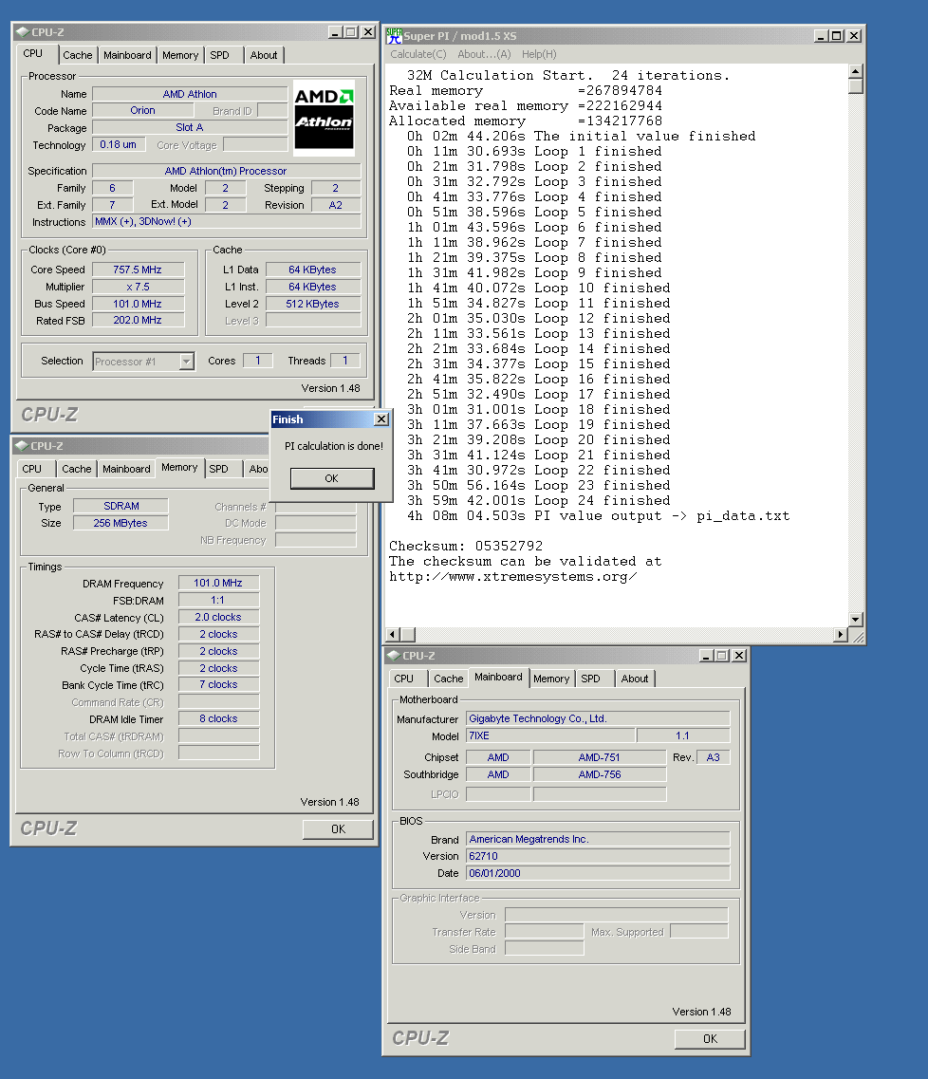The height and width of the screenshot is (1079, 928).
Task: Click CPU-Z icon in top CPU window title
Action: tap(22, 32)
